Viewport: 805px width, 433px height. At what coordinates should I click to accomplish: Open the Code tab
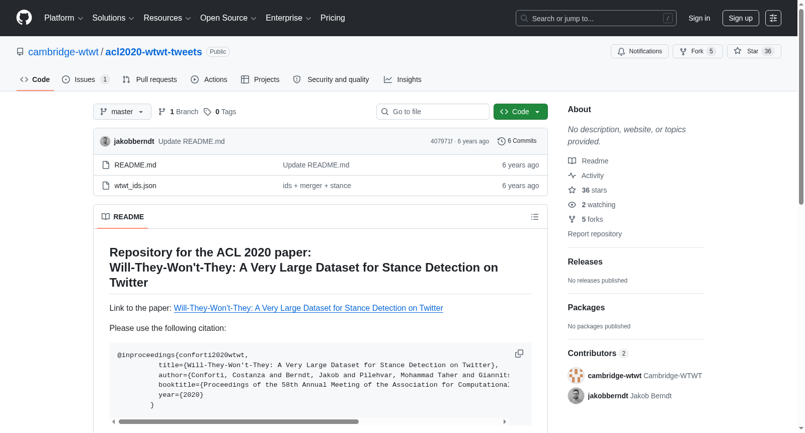[35, 79]
